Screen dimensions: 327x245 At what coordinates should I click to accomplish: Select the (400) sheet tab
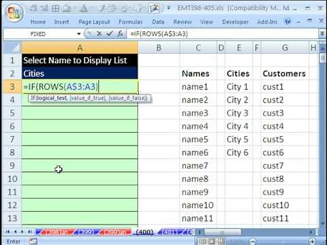144,232
